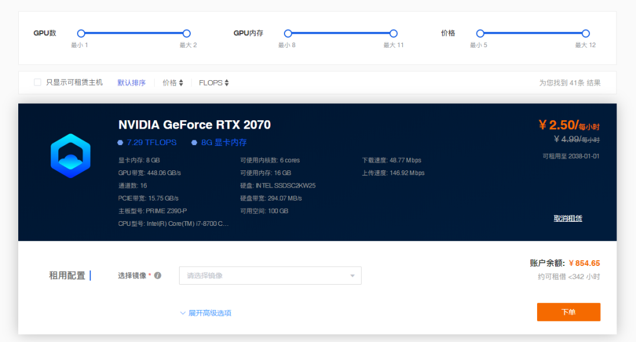Expand advanced options via 展开高级选项

(x=210, y=313)
